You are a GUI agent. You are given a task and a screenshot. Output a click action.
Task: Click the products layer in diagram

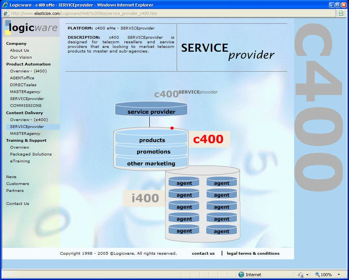pyautogui.click(x=151, y=138)
